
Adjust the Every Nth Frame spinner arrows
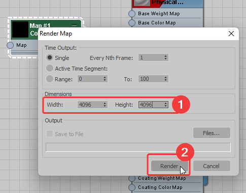(166, 57)
